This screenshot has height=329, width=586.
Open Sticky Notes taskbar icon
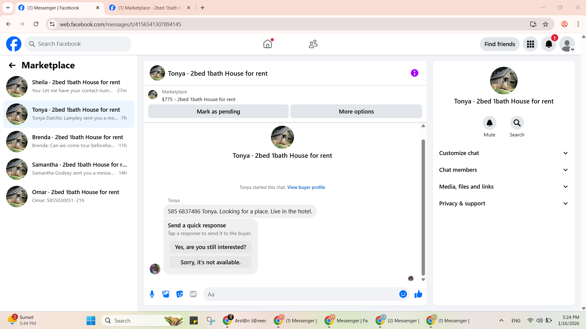point(194,321)
